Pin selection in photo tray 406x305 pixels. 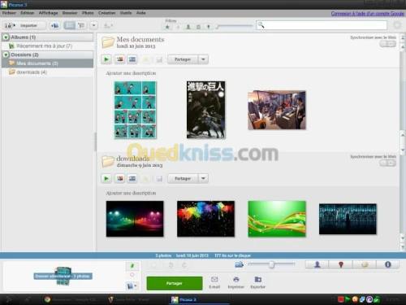pos(132,266)
